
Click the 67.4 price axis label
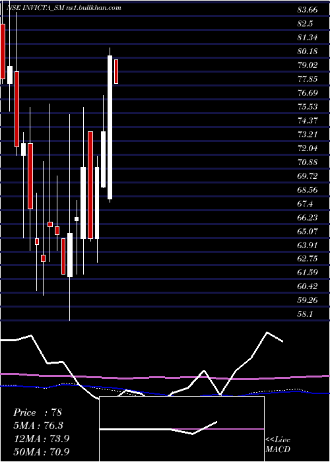point(305,203)
